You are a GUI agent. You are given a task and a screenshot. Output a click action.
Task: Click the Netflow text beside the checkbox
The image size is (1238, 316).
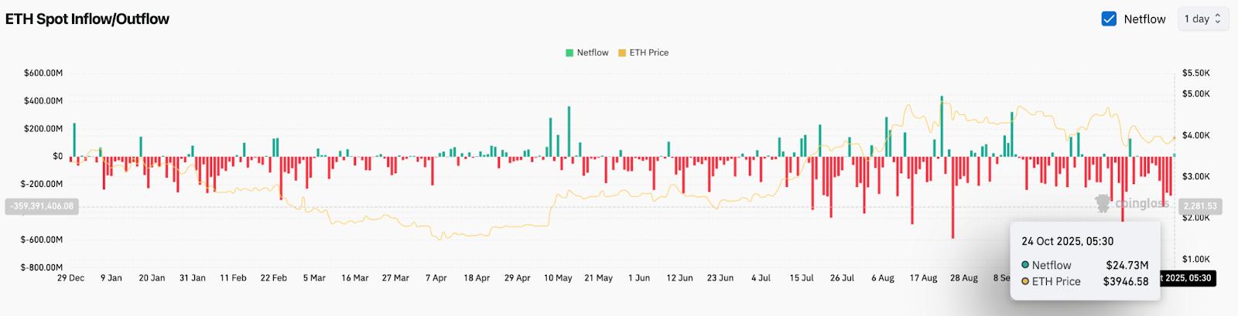tap(1144, 19)
